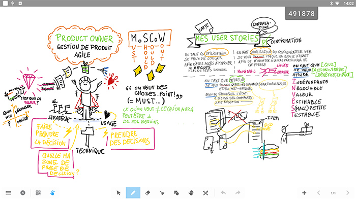Add a new page with plus icon

(x=304, y=193)
